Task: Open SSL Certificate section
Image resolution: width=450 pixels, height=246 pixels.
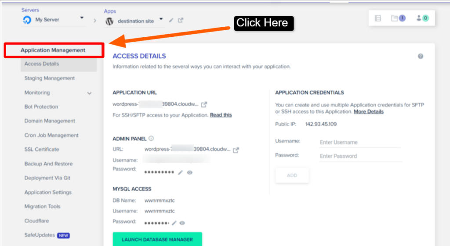Action: 42,149
